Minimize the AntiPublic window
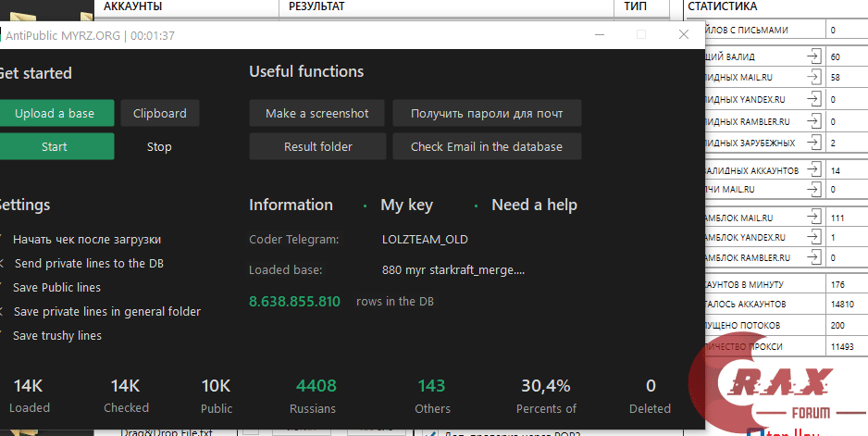Viewport: 868px width, 436px height. pos(599,34)
